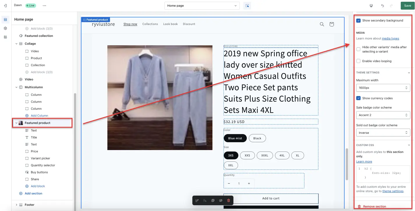Delete the selected block with red trash icon
The width and height of the screenshot is (415, 211).
tap(228, 200)
